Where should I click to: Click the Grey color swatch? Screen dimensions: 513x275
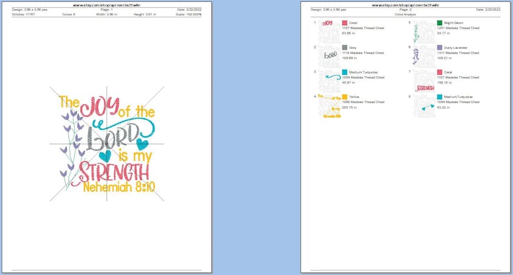344,47
